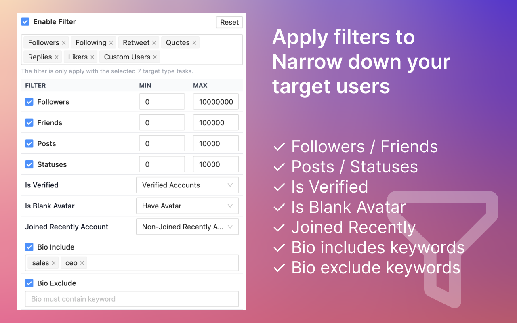This screenshot has height=323, width=517.
Task: Uncheck the Statuses filter checkbox
Action: tap(29, 164)
